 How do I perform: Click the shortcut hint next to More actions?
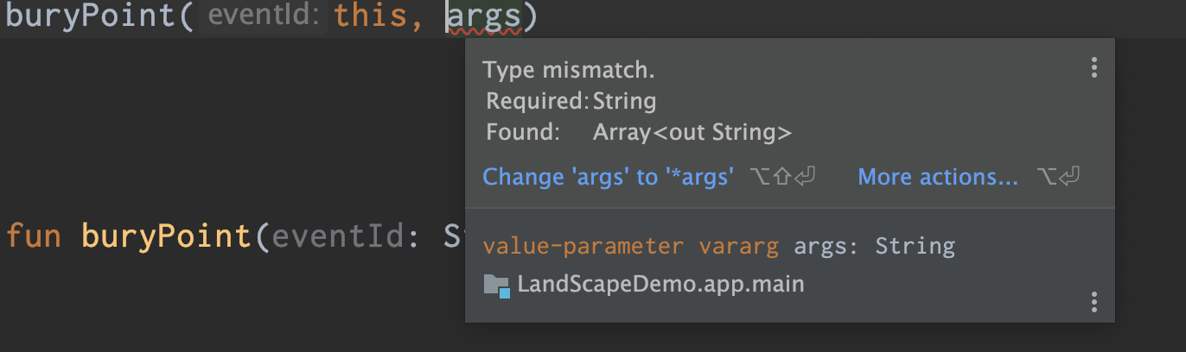1059,177
